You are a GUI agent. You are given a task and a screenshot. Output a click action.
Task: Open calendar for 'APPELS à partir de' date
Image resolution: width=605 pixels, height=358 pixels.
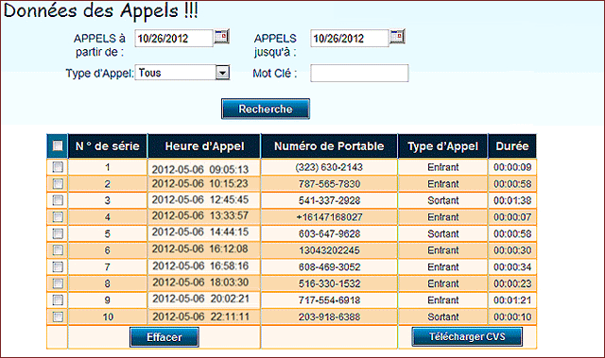pyautogui.click(x=221, y=37)
